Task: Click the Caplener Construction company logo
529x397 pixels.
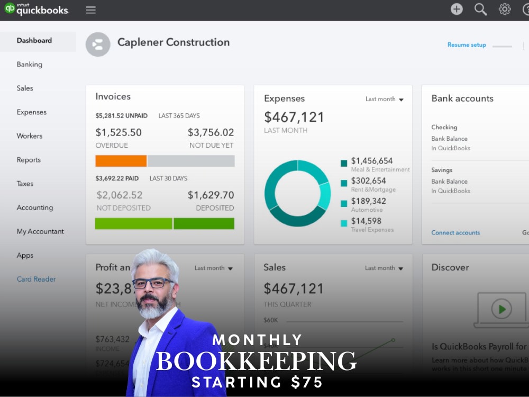Action: click(98, 44)
